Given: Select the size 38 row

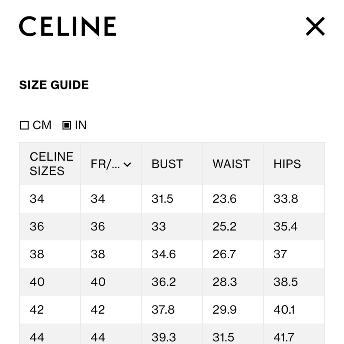Looking at the screenshot, I should [37, 254].
